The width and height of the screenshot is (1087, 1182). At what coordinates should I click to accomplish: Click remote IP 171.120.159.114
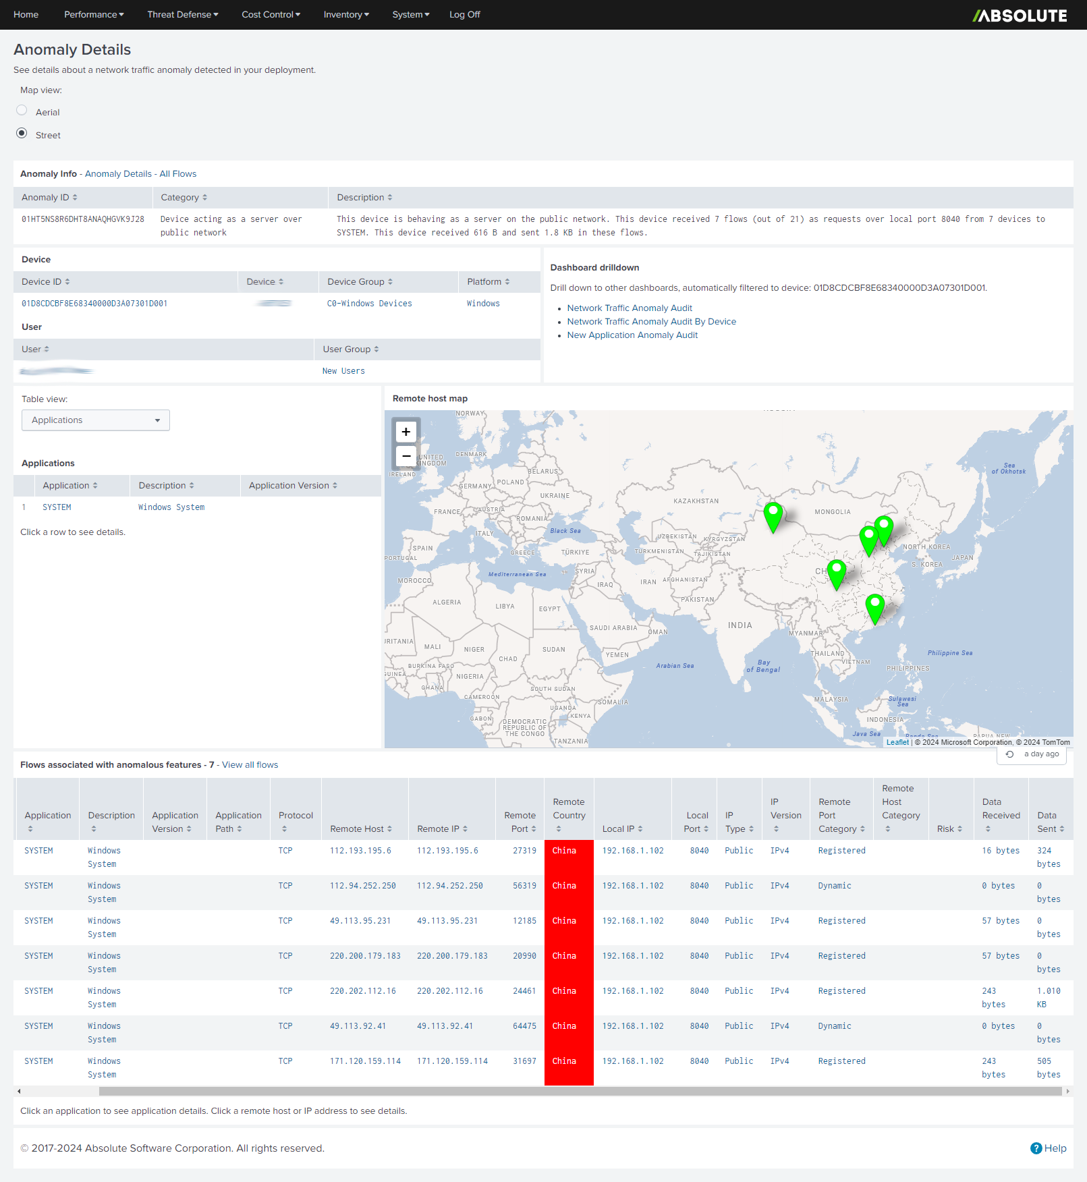click(x=452, y=1061)
